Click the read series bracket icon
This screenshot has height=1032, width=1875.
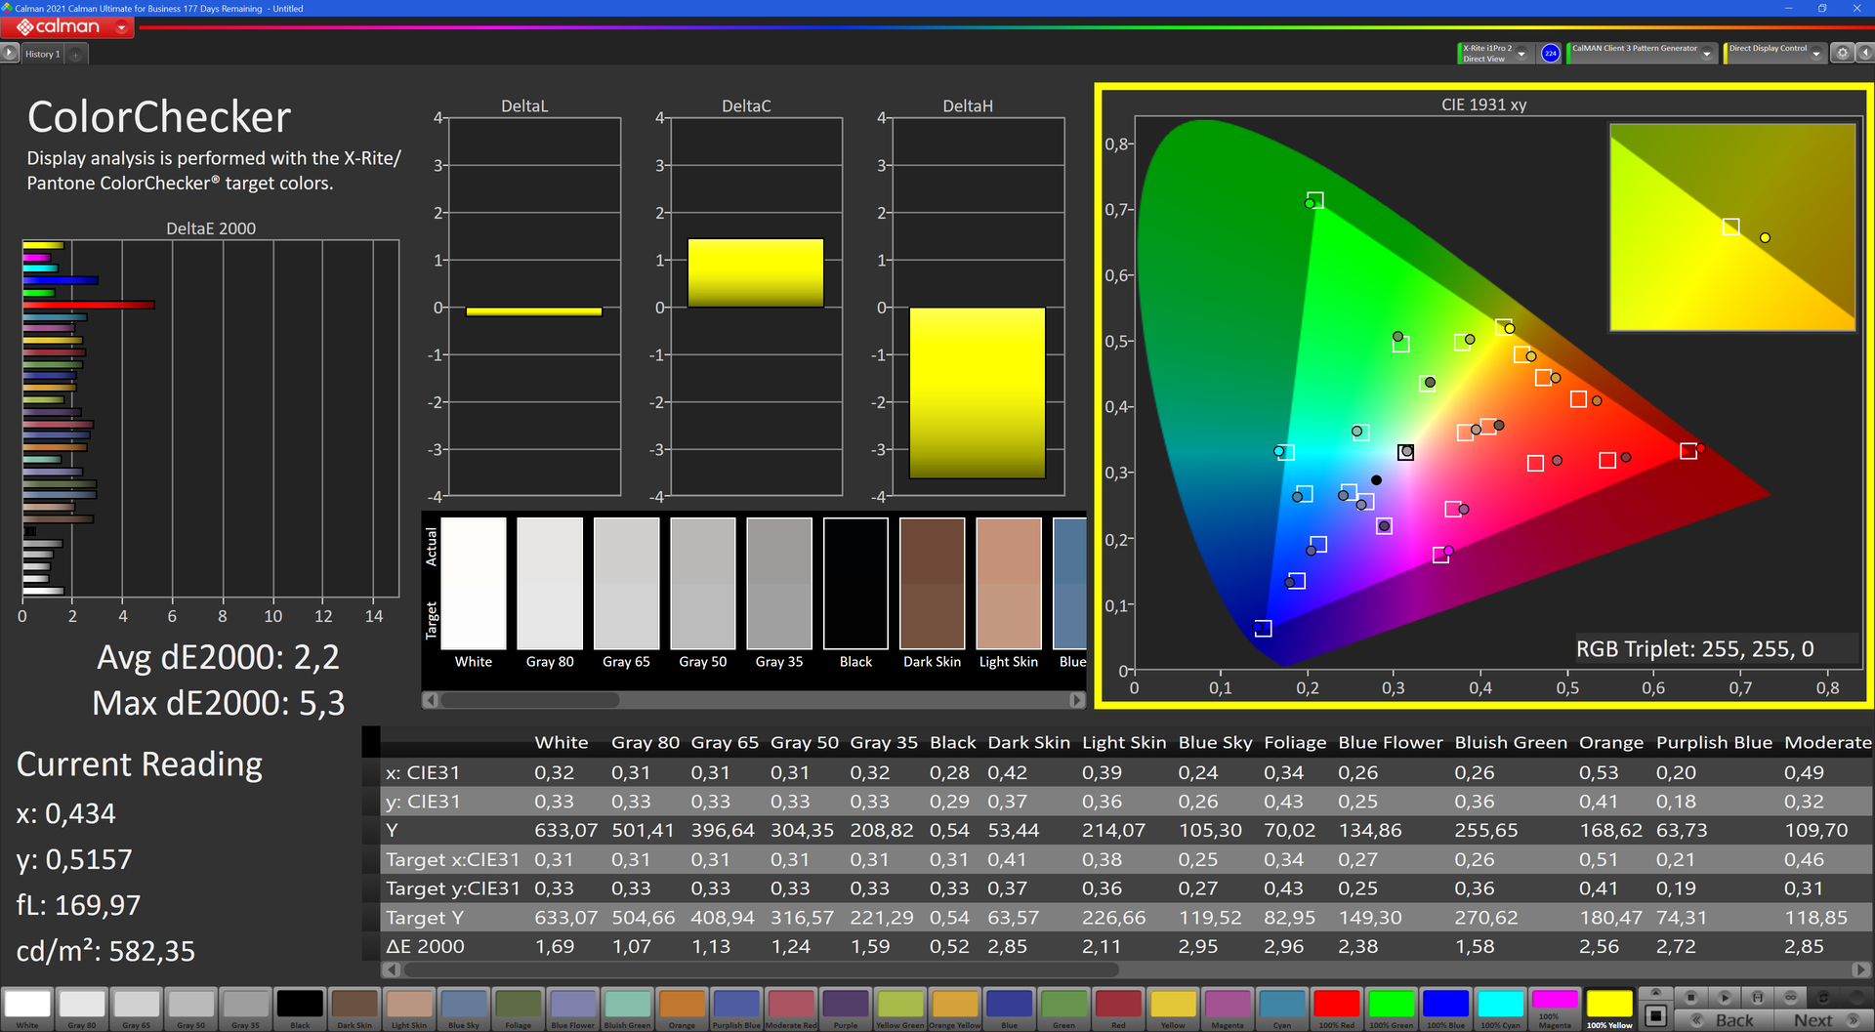tap(1757, 997)
